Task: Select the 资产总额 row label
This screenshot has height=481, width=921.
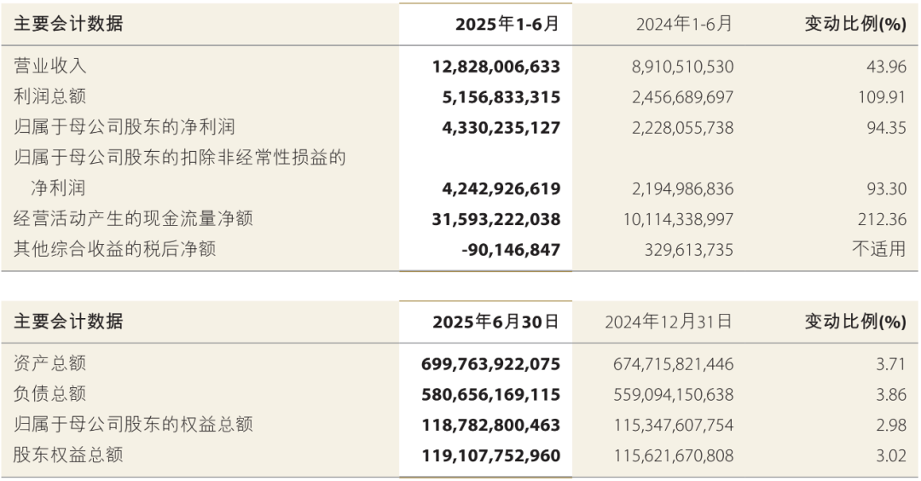Action: point(50,363)
